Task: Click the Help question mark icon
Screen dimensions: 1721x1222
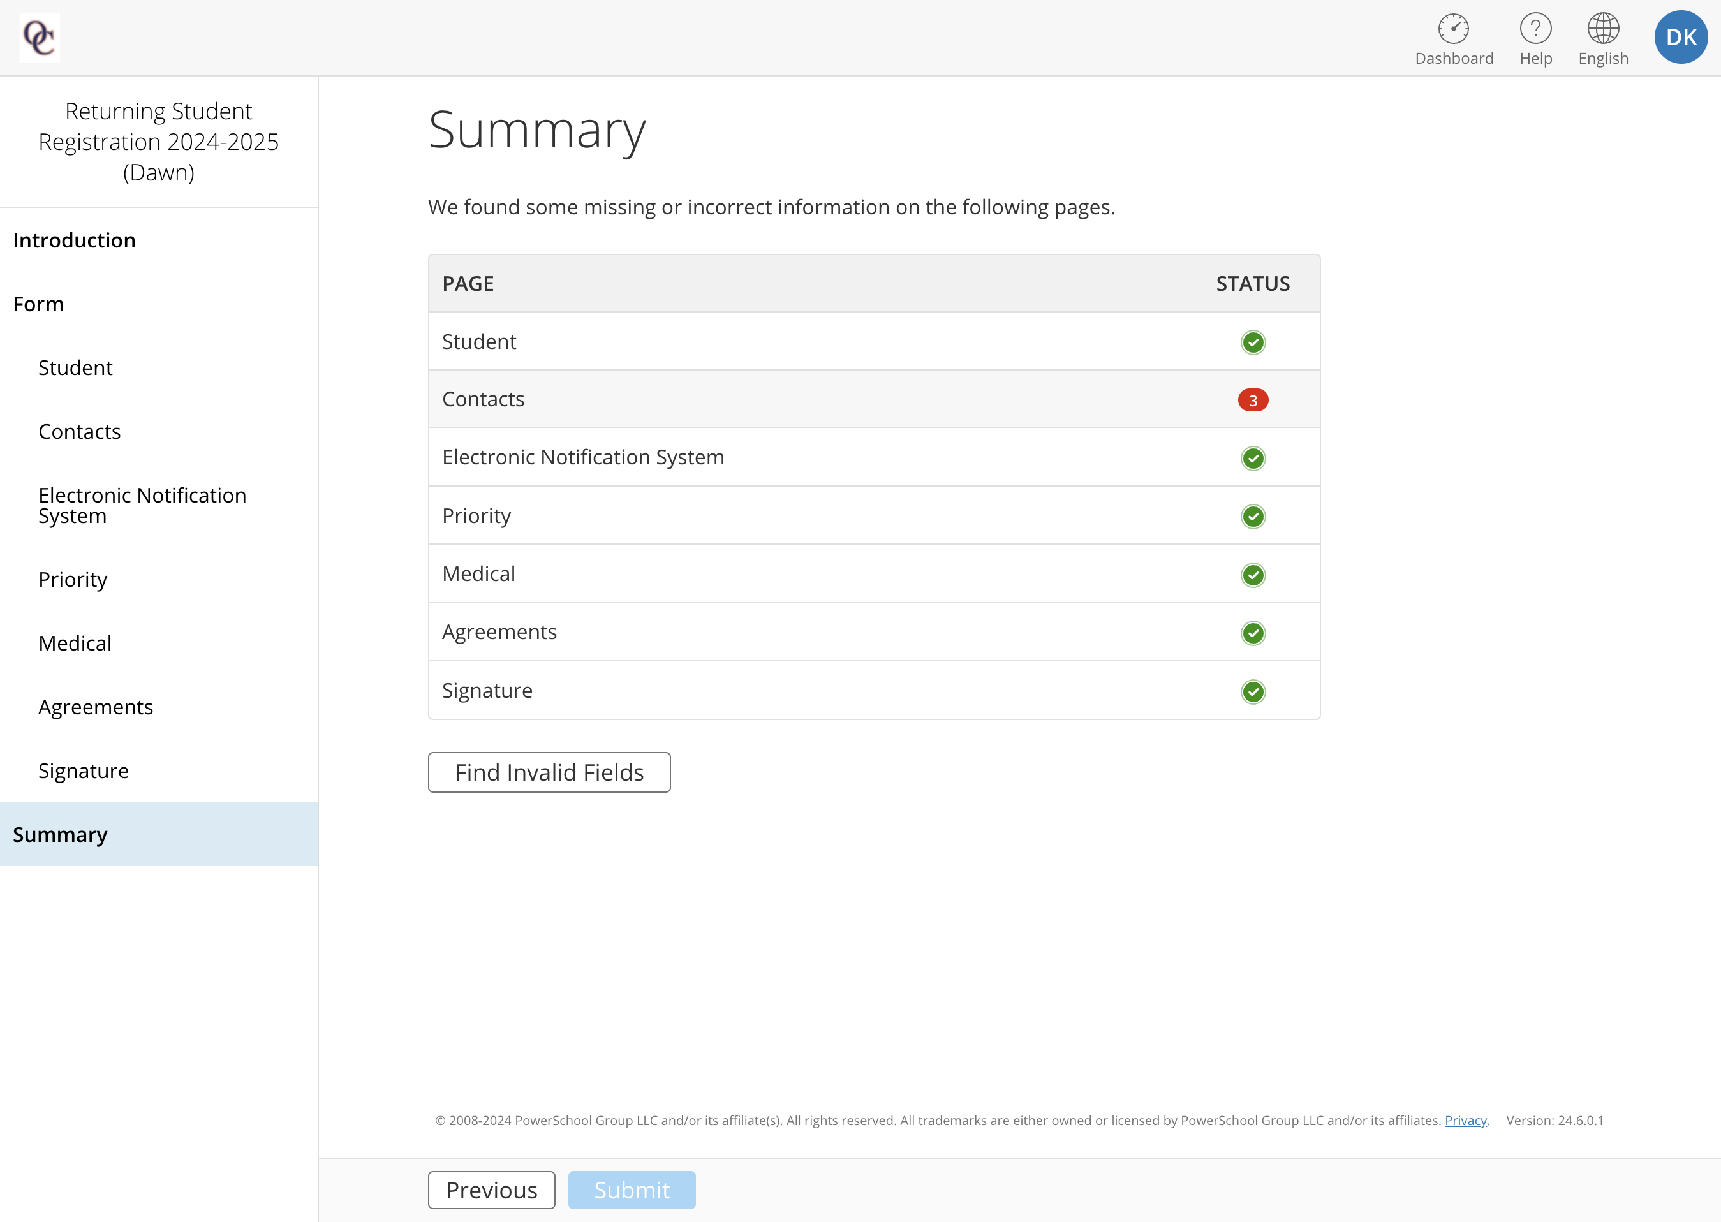Action: (x=1535, y=29)
